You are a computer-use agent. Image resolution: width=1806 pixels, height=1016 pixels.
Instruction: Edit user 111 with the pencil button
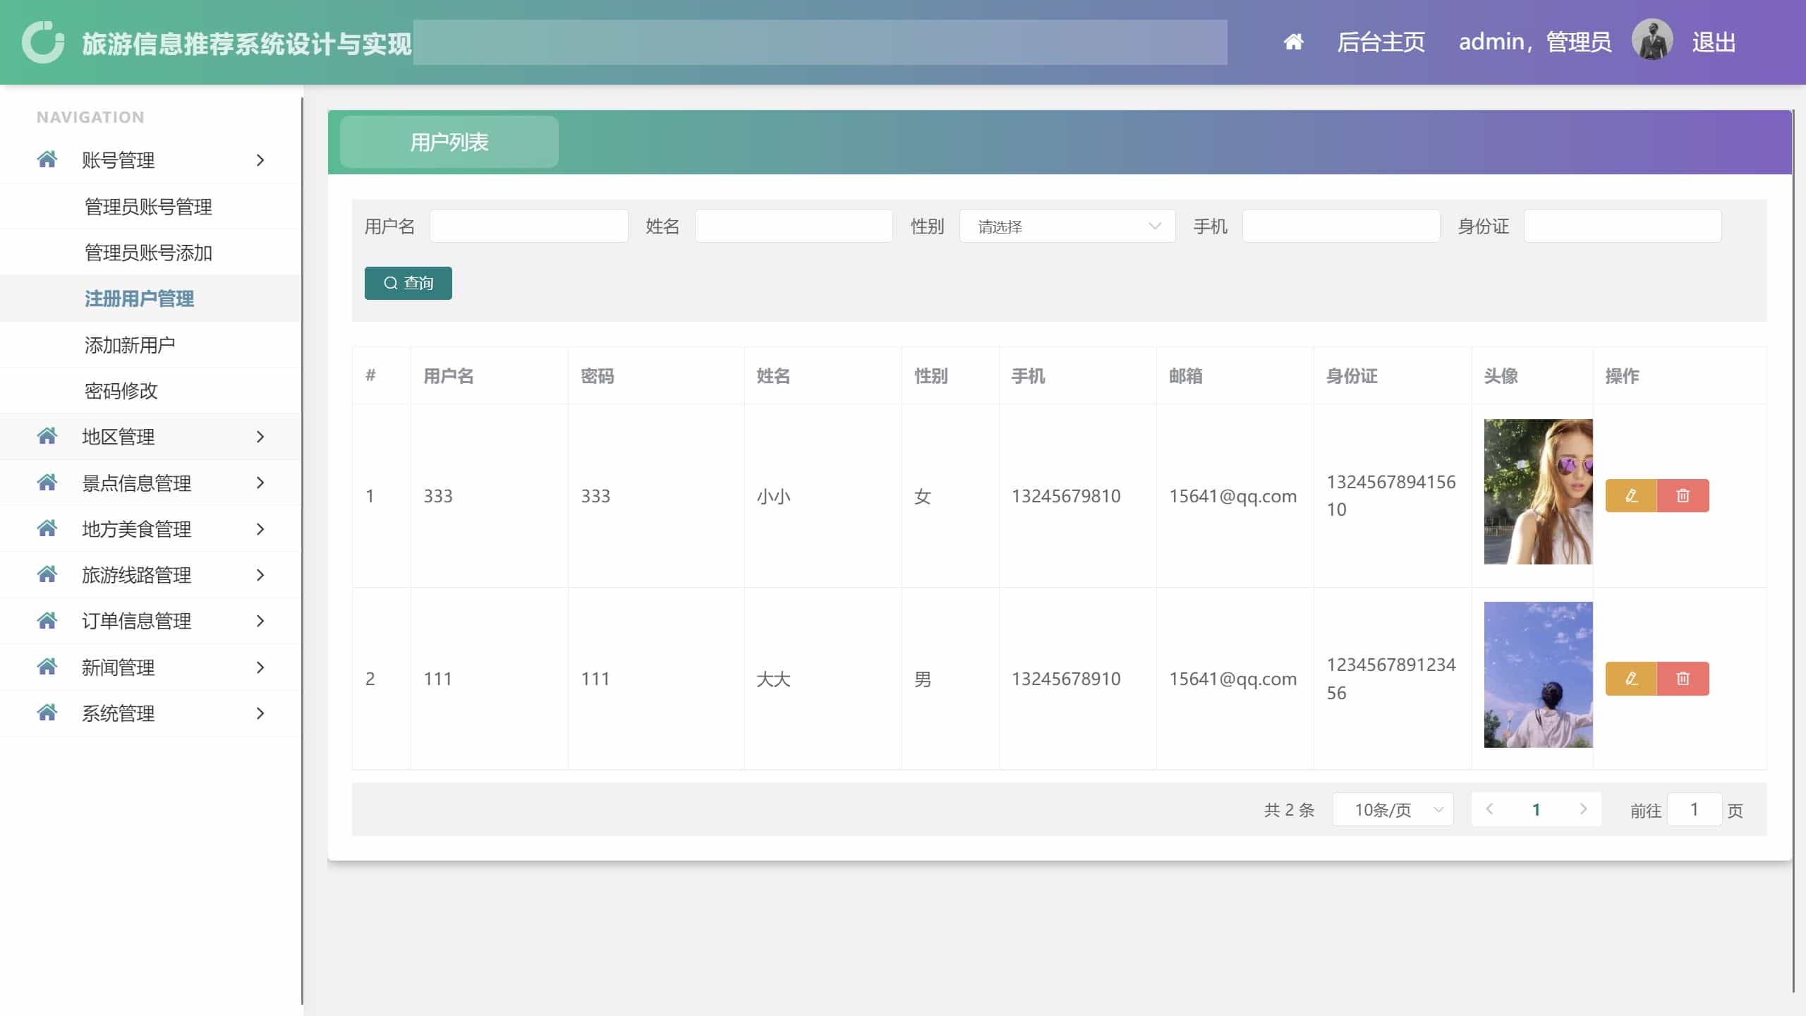(1631, 679)
